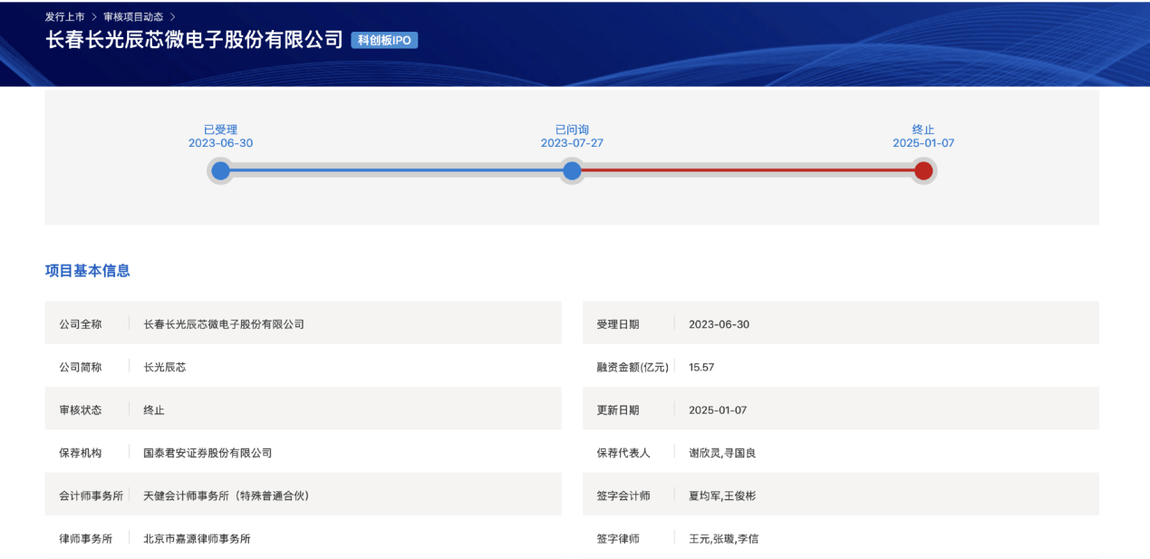Click the 签字律师 names 王元,张璇,李信
This screenshot has width=1150, height=559.
(723, 539)
